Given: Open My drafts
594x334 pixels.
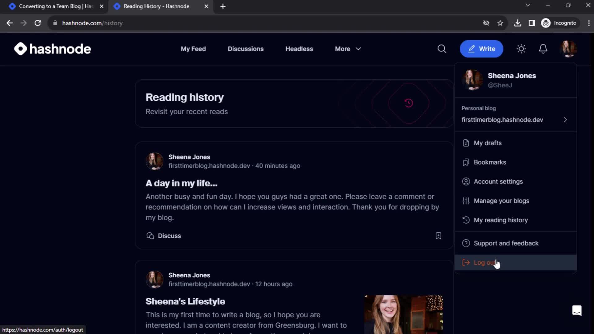Looking at the screenshot, I should (515, 143).
